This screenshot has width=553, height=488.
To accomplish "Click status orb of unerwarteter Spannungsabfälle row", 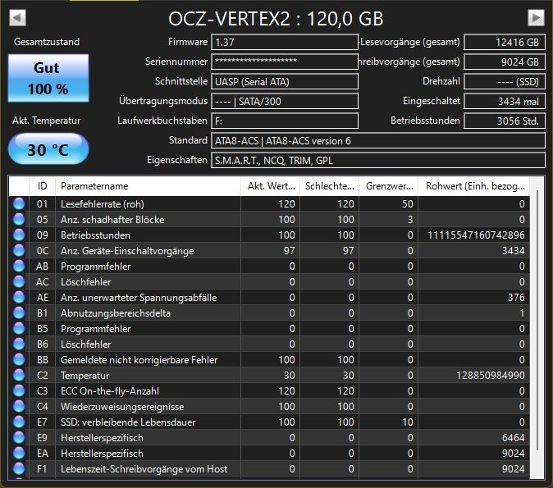I will (19, 297).
